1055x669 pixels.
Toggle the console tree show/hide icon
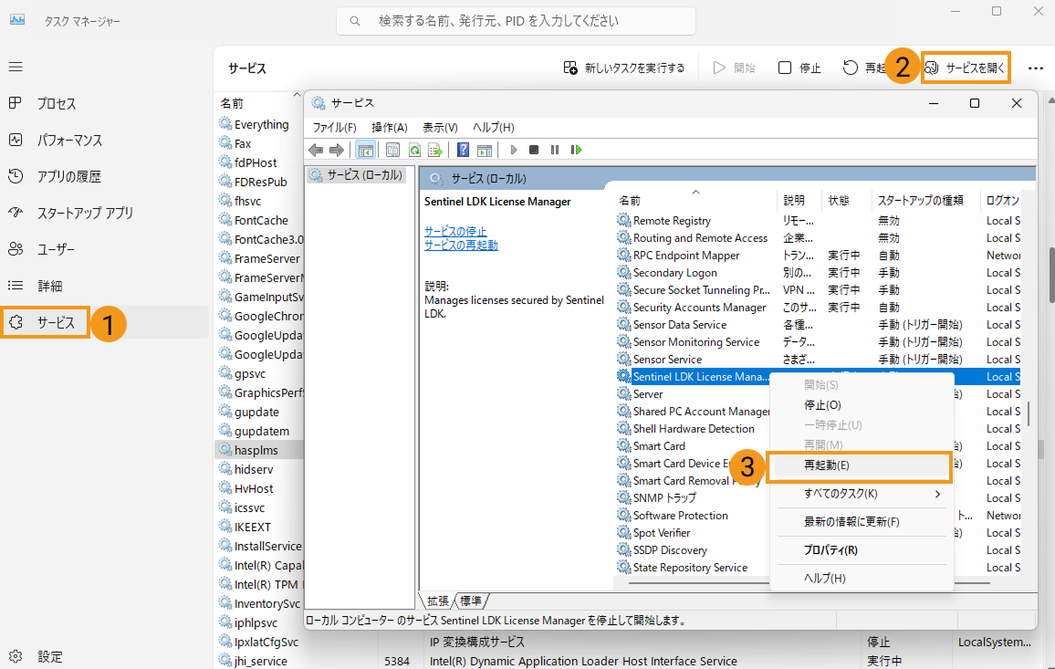coord(365,150)
